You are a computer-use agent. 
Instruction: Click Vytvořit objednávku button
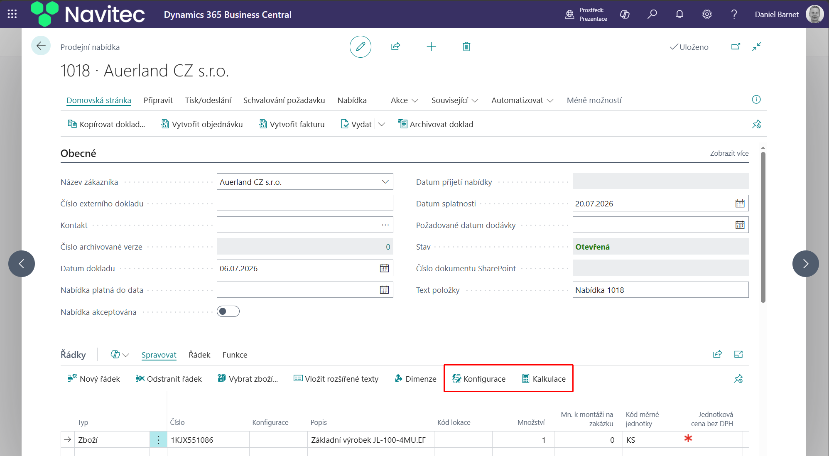pos(202,124)
